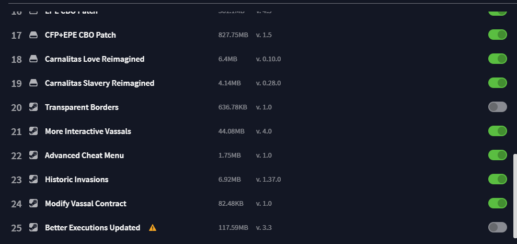Select the Carnalitas Love Reimagined mod name

coord(95,59)
